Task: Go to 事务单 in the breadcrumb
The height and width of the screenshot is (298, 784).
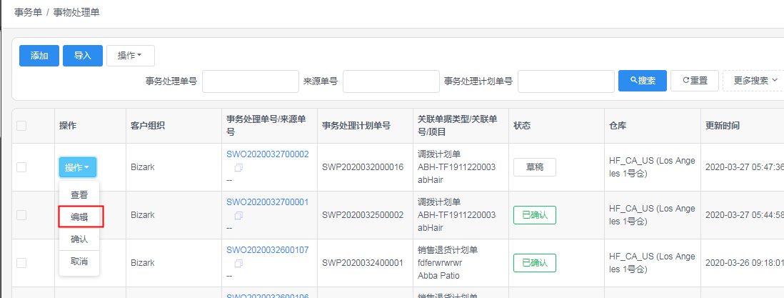Action: (x=28, y=13)
